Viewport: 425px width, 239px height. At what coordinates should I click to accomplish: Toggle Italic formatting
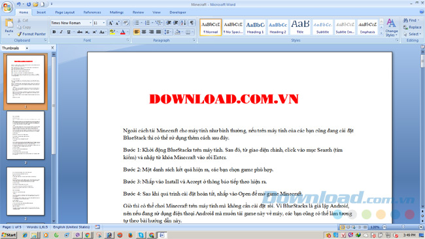pos(61,32)
